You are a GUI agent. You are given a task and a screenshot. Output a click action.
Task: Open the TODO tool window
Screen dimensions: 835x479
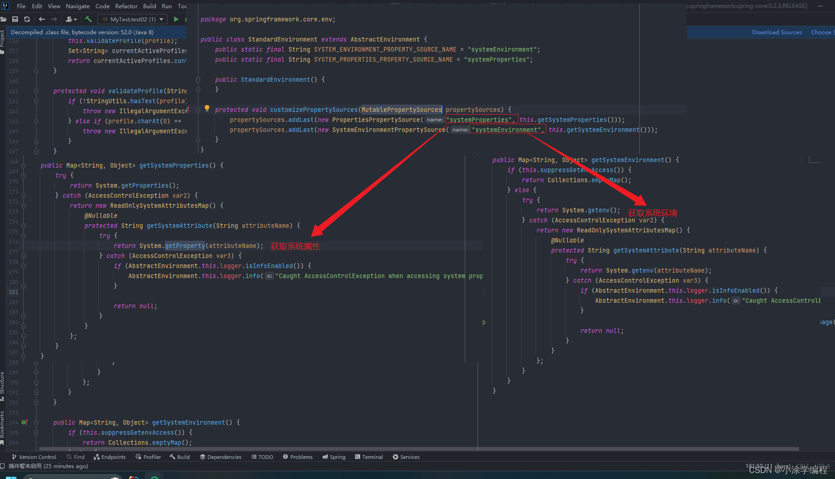coord(262,457)
